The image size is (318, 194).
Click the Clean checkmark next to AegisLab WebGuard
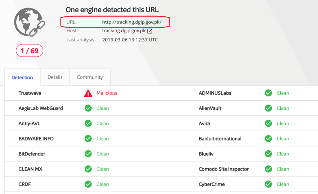coord(88,108)
